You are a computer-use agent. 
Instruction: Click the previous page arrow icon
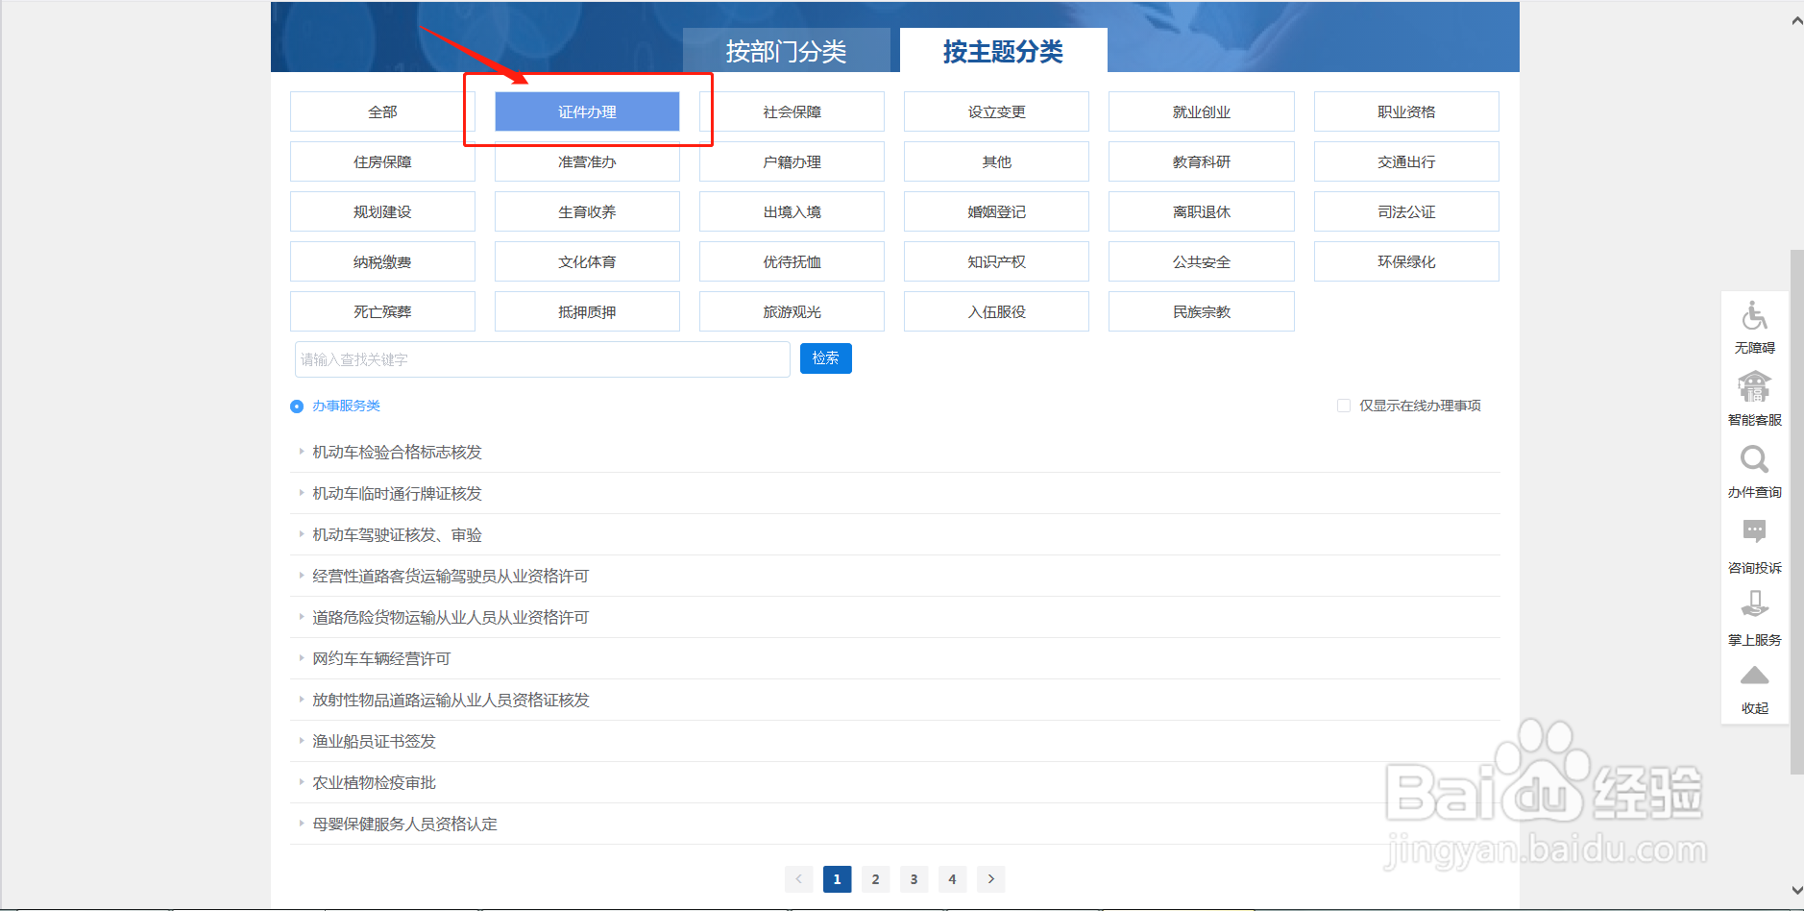pyautogui.click(x=798, y=878)
